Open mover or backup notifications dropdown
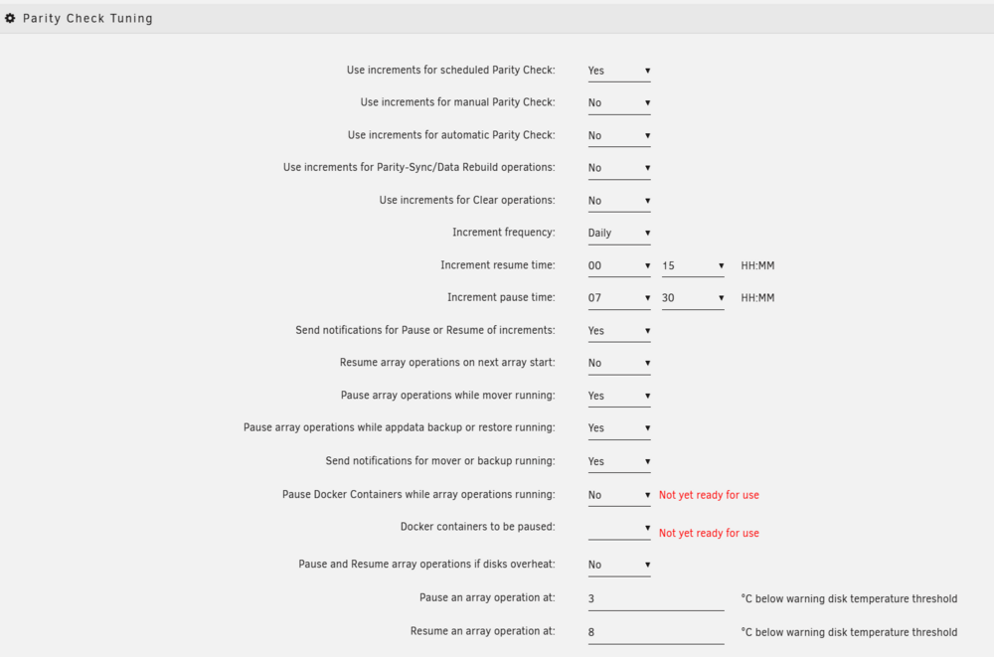 pos(618,461)
